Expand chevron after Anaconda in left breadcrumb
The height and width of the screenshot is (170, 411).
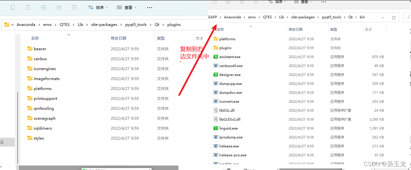39,25
